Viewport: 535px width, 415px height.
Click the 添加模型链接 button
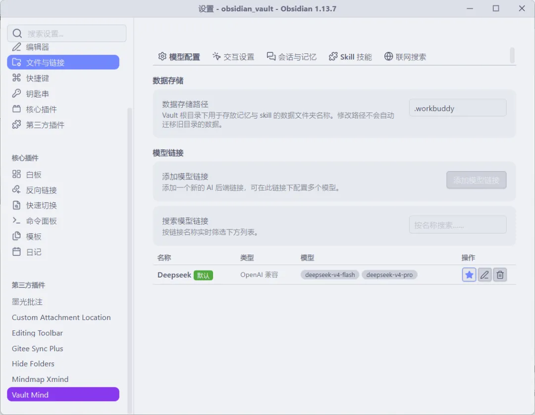point(477,180)
